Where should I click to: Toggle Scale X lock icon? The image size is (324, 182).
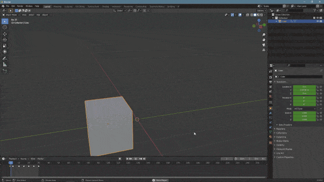[x=318, y=113]
